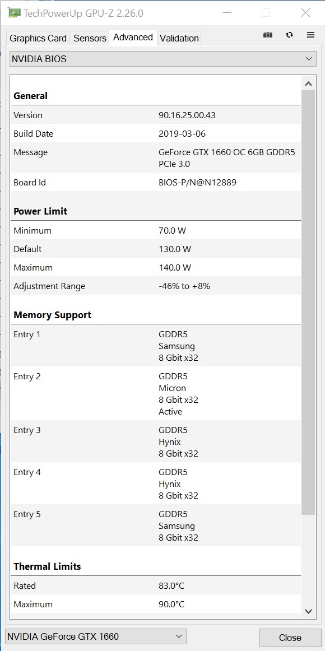Minimize the GPU-Z window
The image size is (325, 651).
227,13
